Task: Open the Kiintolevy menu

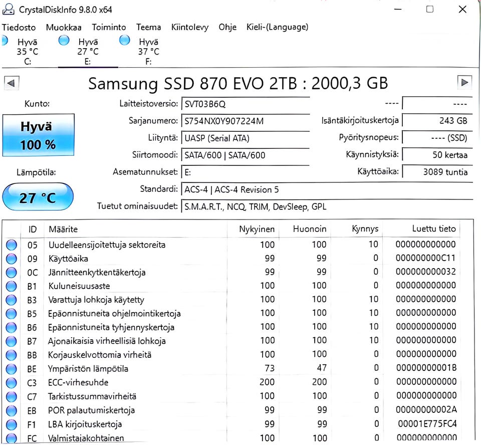Action: click(190, 28)
